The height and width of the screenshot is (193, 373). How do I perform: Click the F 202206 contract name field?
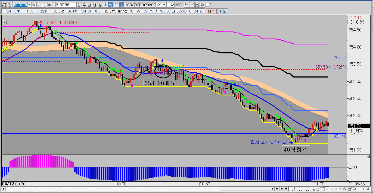tap(66, 5)
